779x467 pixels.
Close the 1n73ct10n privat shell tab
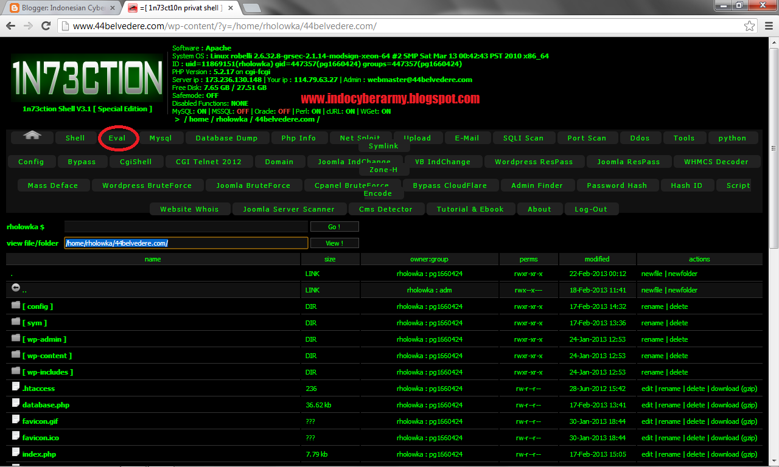tap(231, 8)
